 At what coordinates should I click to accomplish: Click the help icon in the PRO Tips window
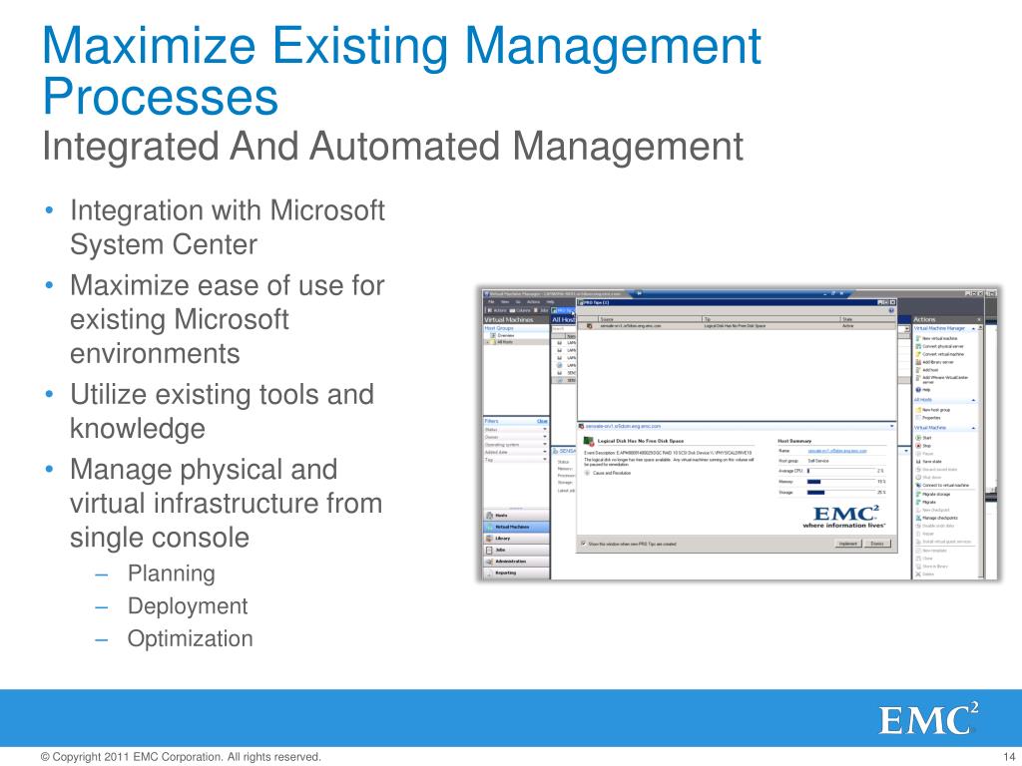tap(891, 311)
